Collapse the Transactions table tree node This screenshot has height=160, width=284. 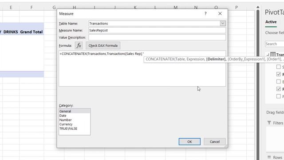click(x=268, y=54)
